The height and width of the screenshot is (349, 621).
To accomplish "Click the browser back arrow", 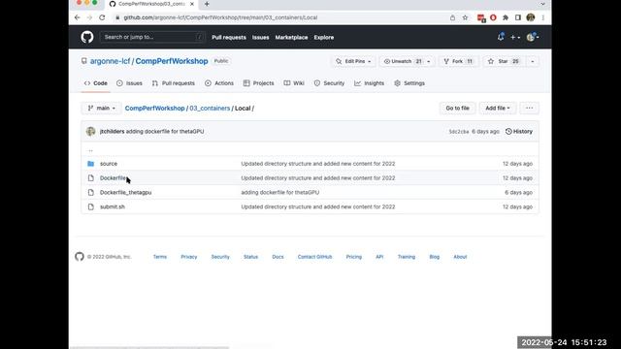I will pyautogui.click(x=78, y=17).
